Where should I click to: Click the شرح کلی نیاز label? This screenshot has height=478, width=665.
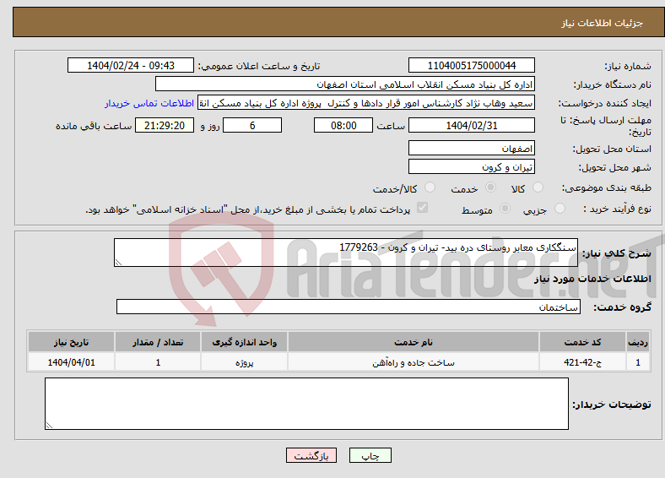[616, 253]
